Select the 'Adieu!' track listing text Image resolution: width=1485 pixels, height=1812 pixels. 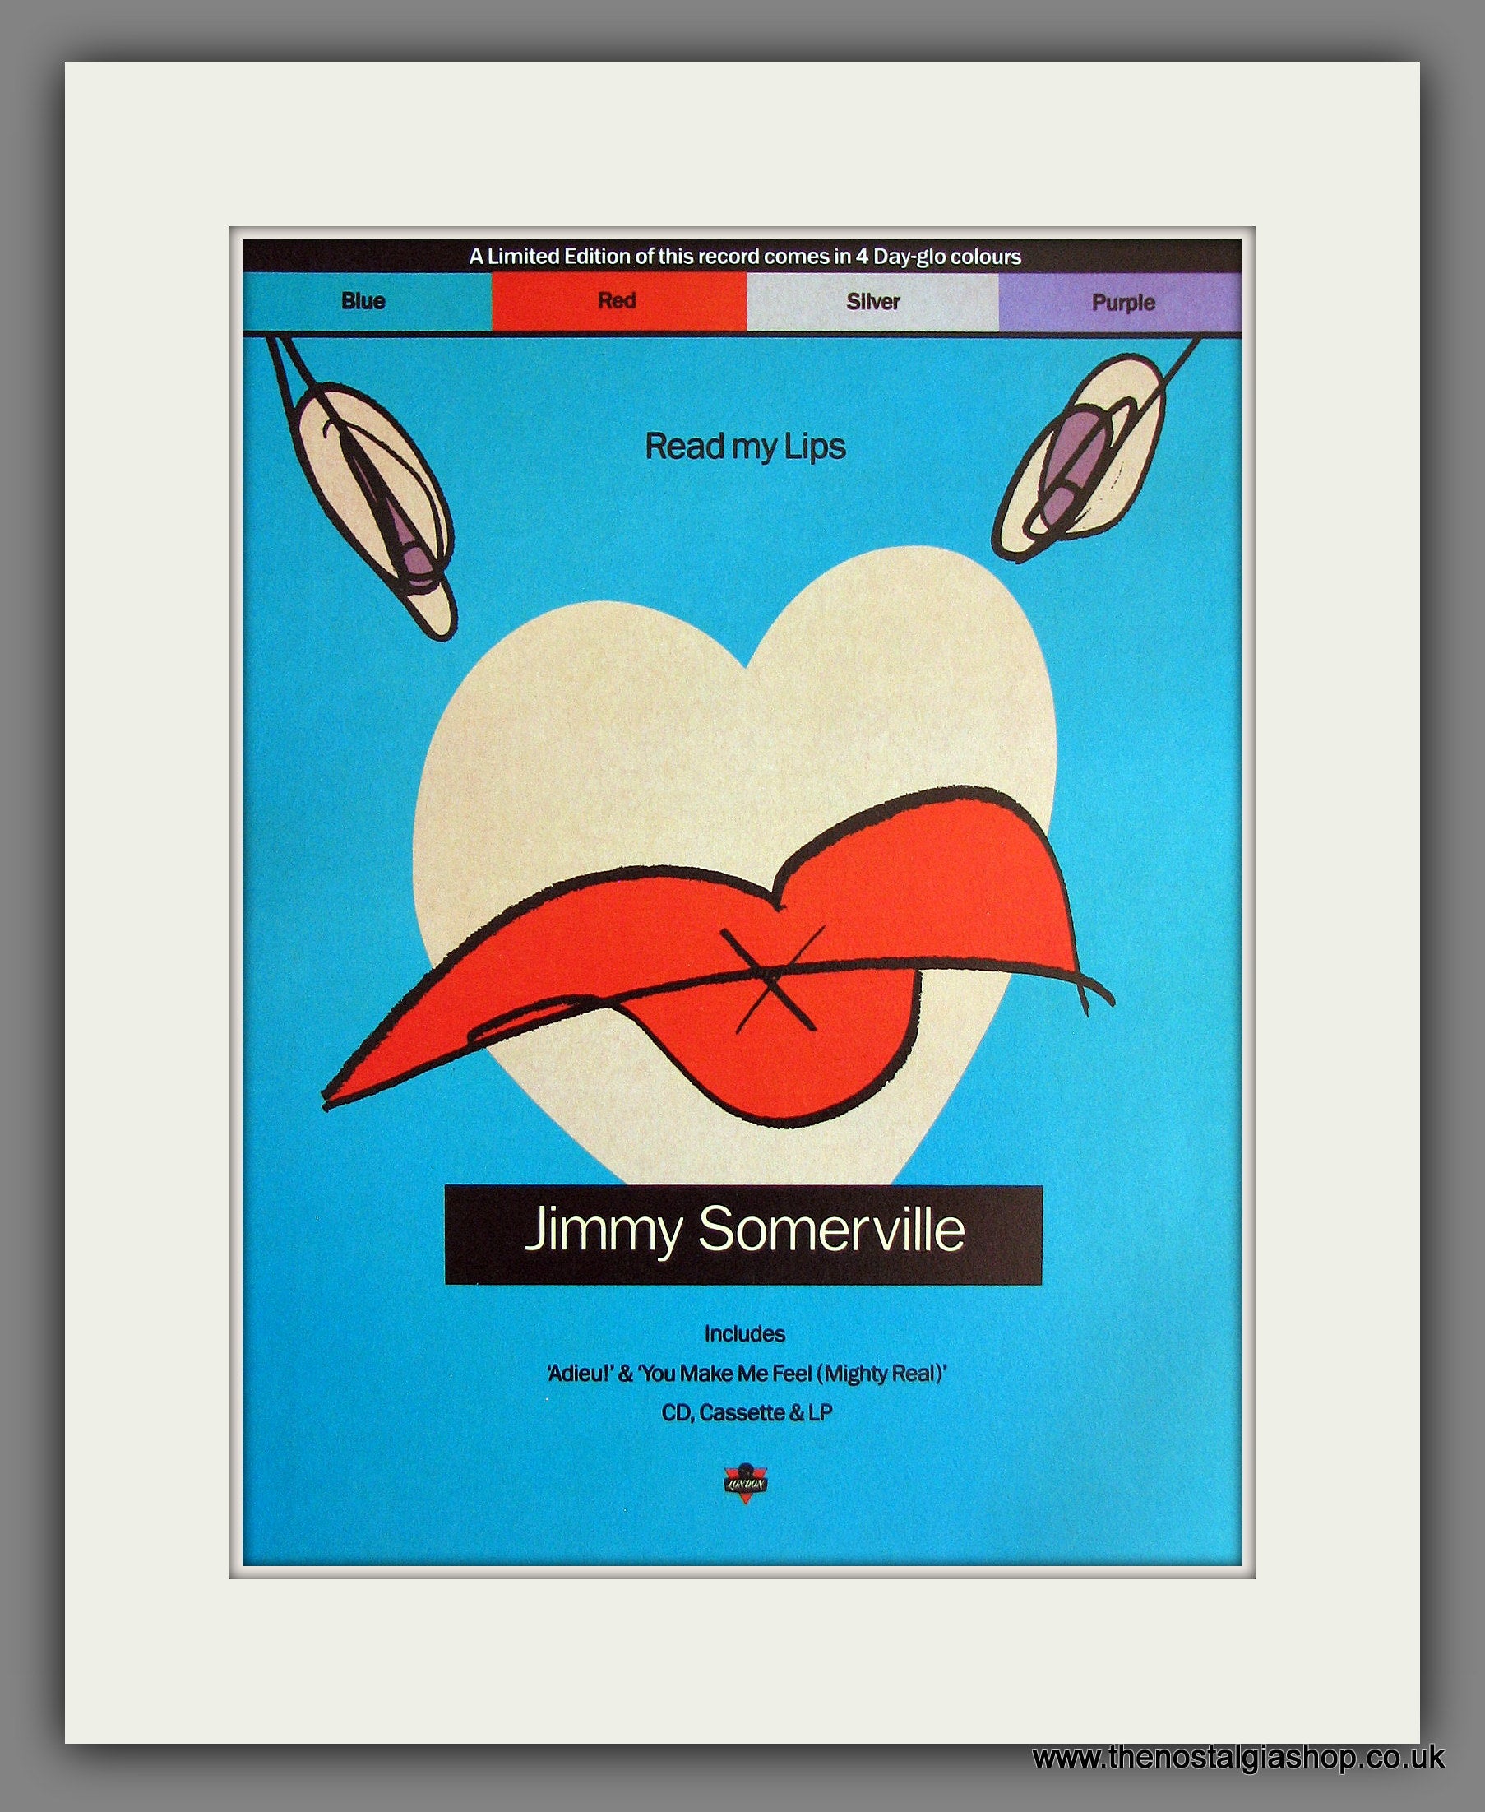(580, 1373)
